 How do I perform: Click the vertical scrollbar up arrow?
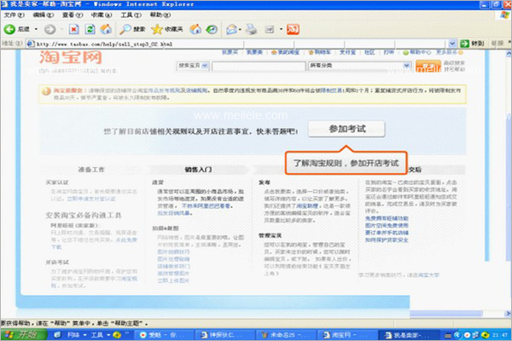point(509,54)
